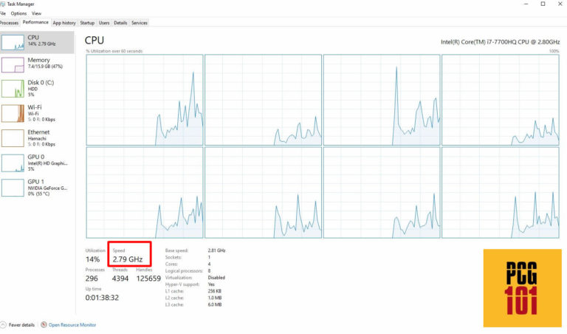Click the first logical processor graph
Viewport: 567px width, 334px height.
pyautogui.click(x=144, y=100)
